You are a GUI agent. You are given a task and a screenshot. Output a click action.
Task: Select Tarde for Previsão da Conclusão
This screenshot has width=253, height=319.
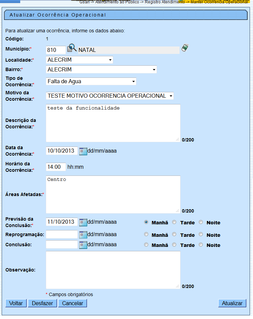click(174, 222)
